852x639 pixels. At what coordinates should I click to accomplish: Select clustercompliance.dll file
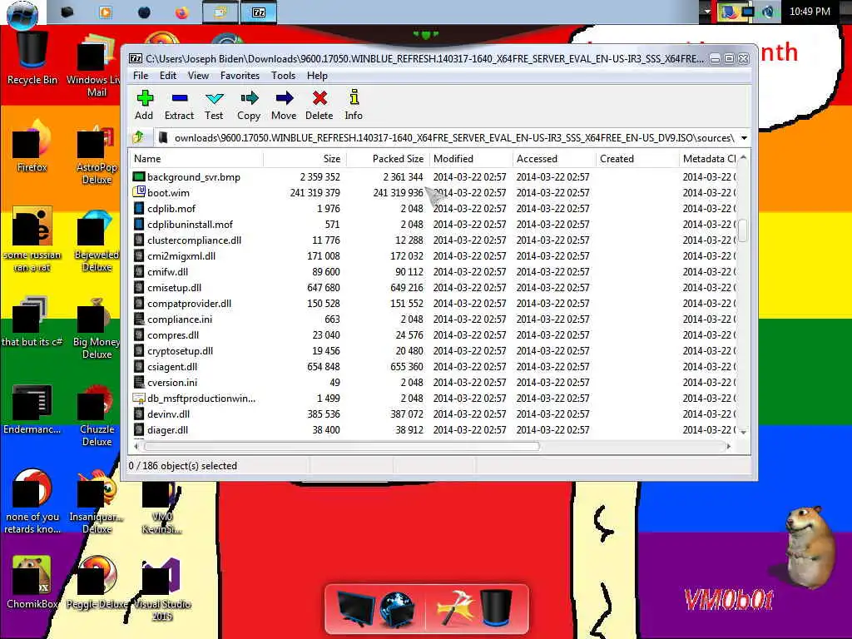pyautogui.click(x=194, y=240)
